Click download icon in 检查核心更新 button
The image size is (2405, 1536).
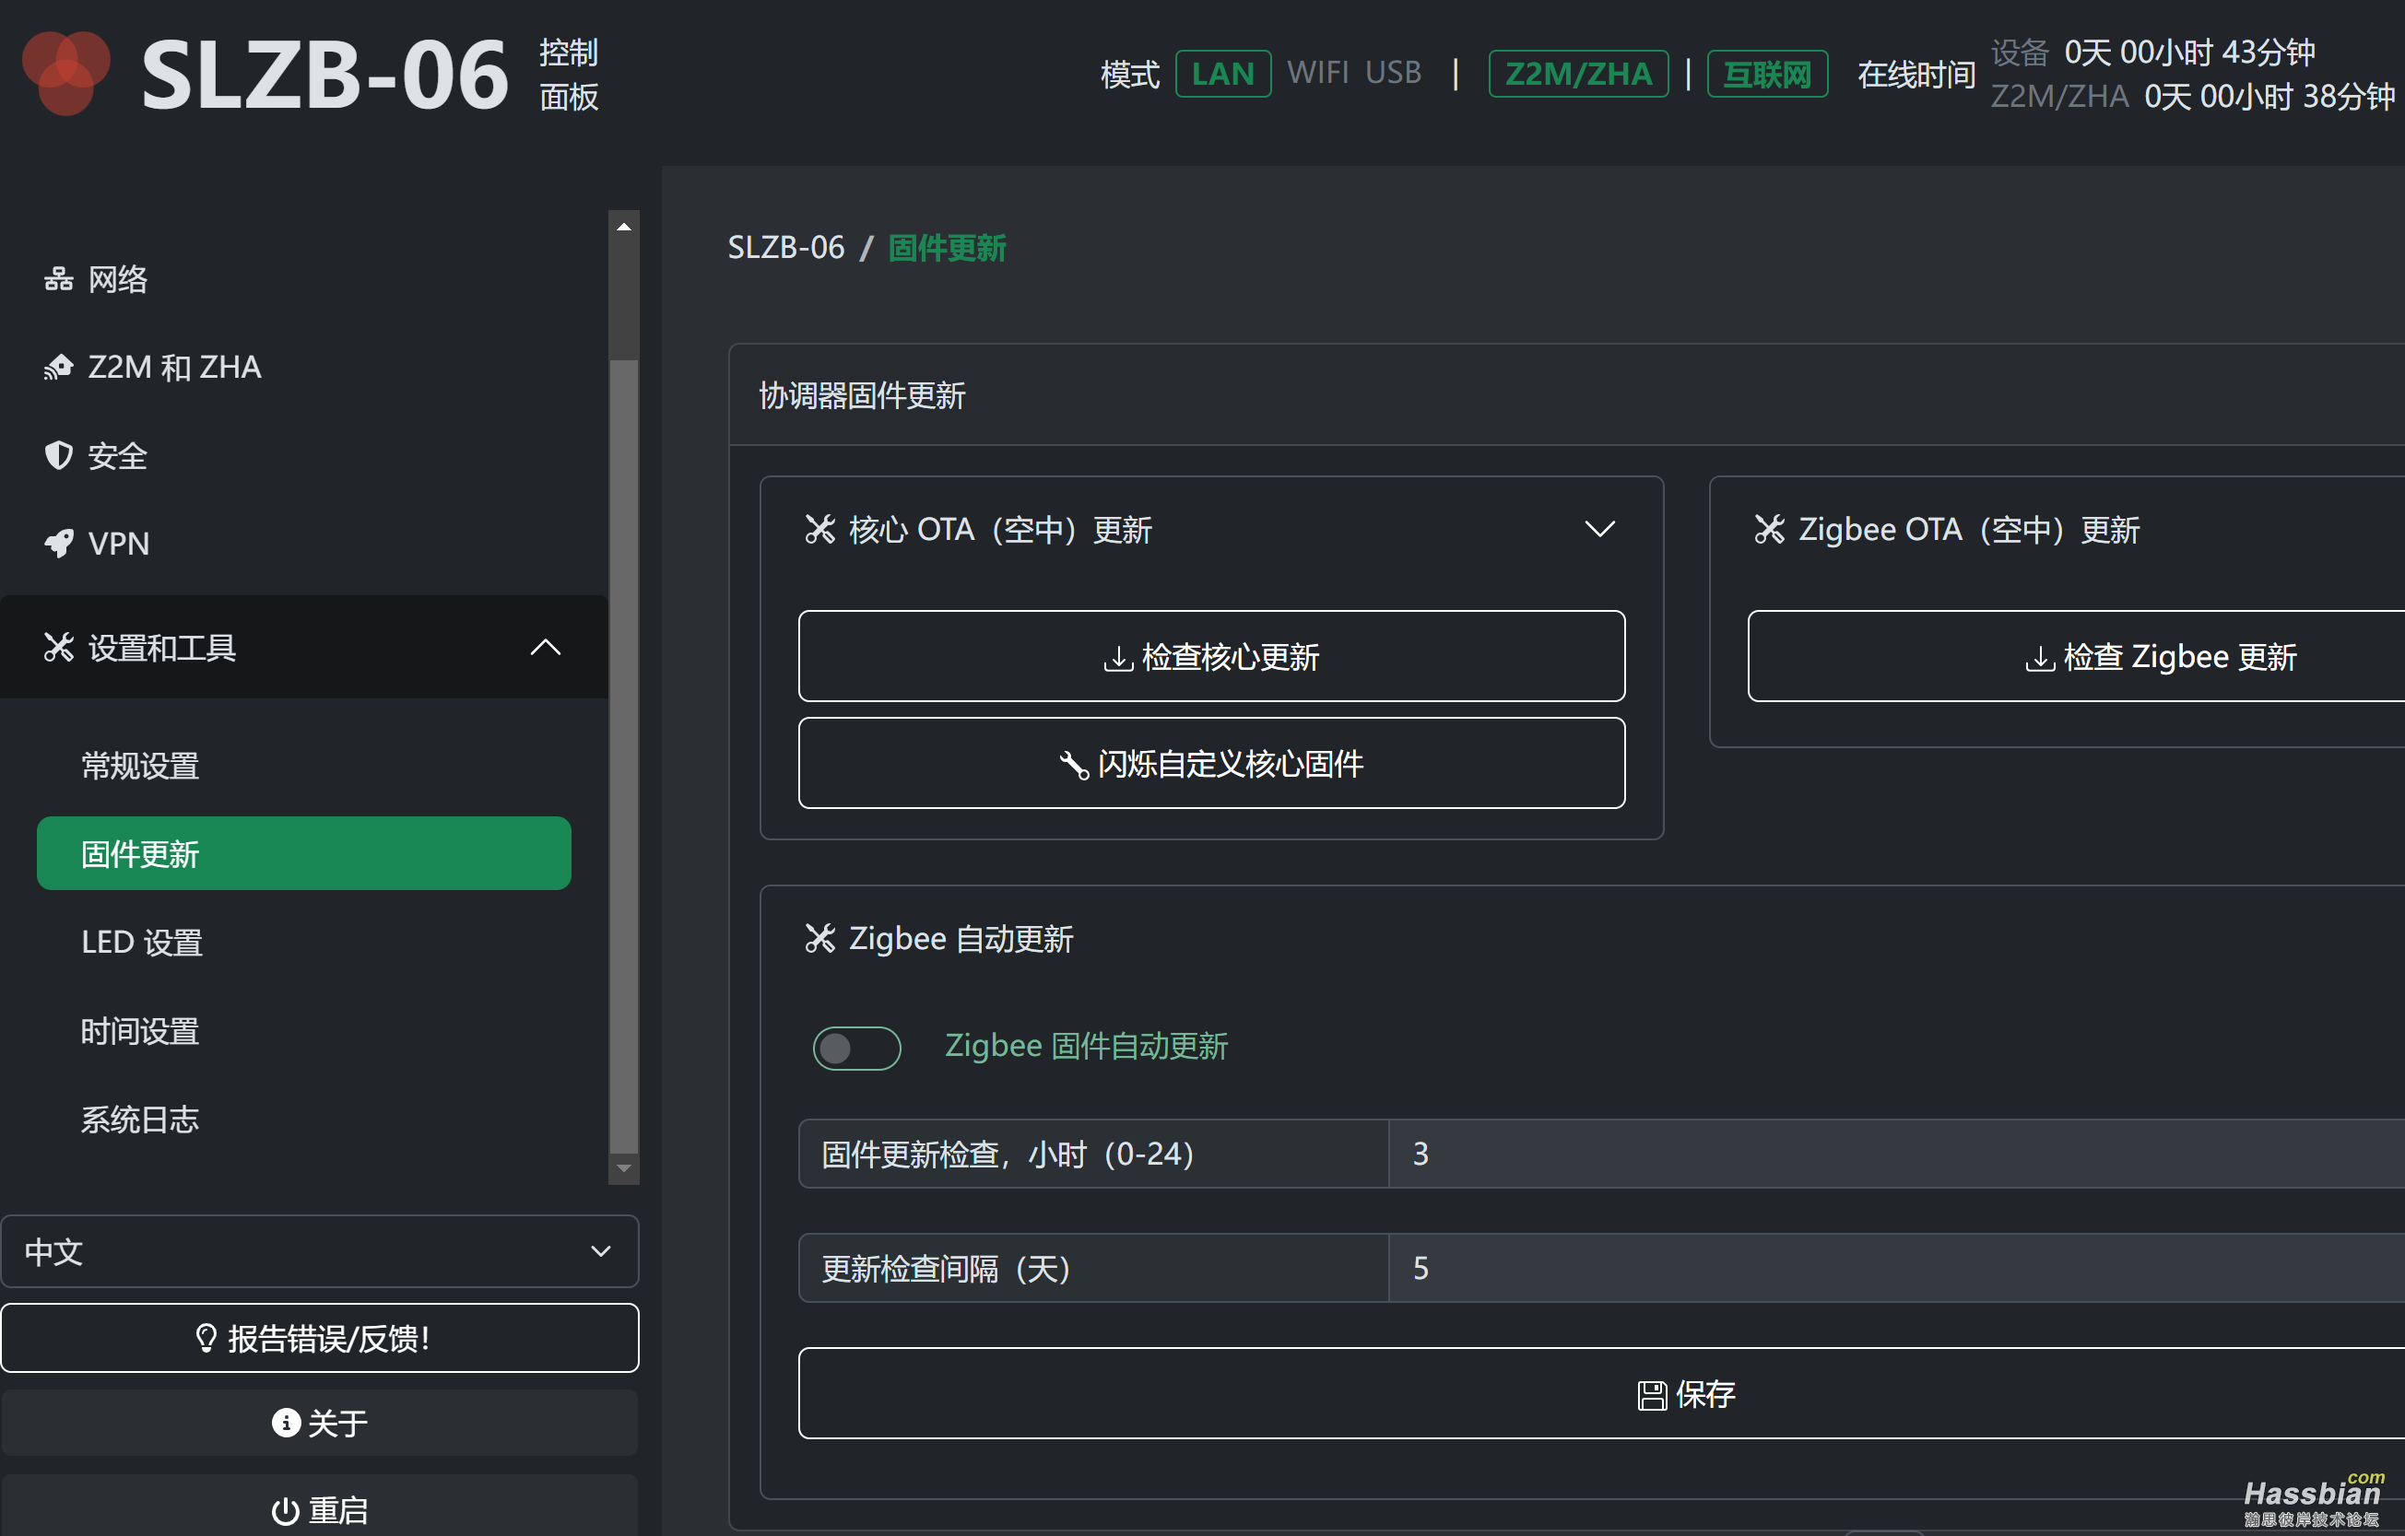[1117, 658]
